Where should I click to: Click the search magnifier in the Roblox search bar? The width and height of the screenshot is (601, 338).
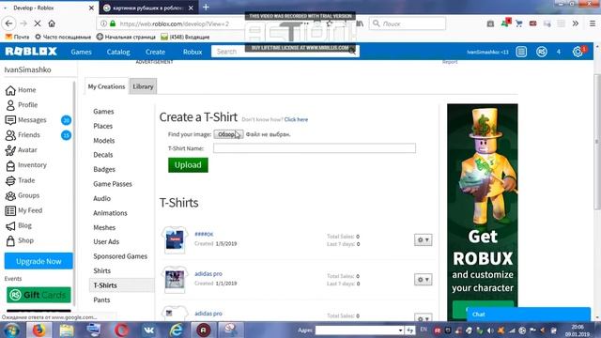click(x=352, y=51)
